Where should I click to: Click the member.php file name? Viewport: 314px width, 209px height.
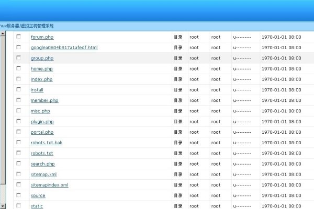[44, 100]
